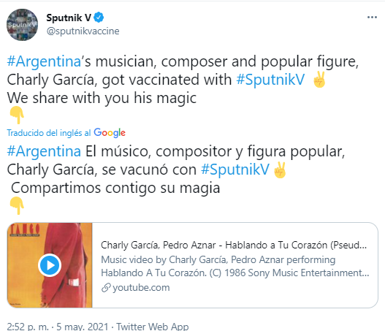Click the Tango album cover thumbnail

tap(50, 265)
